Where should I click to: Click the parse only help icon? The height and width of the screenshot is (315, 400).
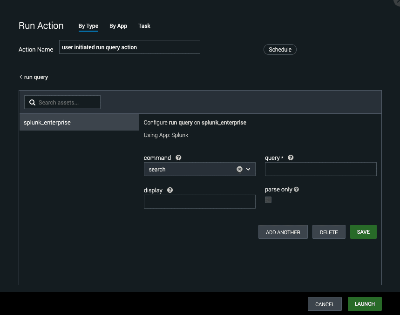tap(296, 189)
